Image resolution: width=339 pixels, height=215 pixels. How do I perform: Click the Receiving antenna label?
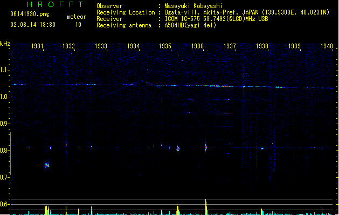[124, 25]
